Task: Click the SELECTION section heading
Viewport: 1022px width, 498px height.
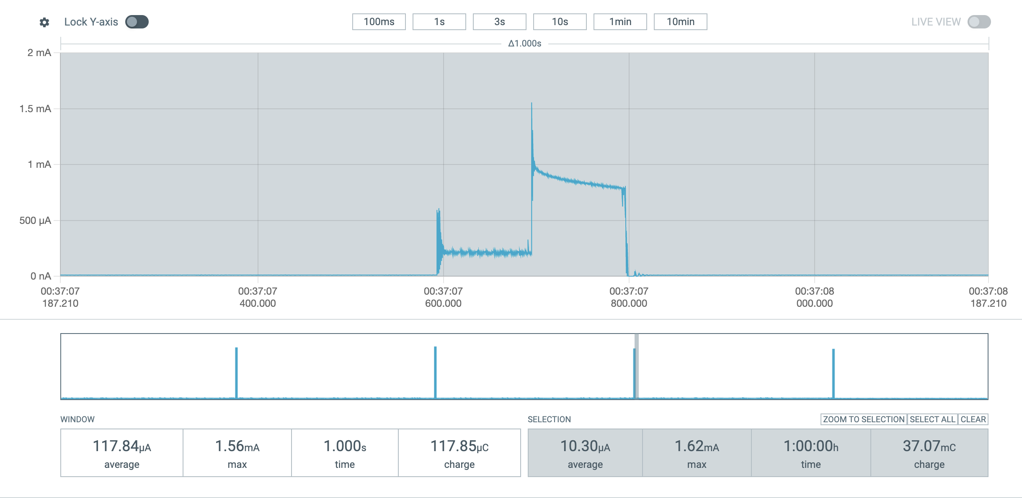Action: [549, 419]
